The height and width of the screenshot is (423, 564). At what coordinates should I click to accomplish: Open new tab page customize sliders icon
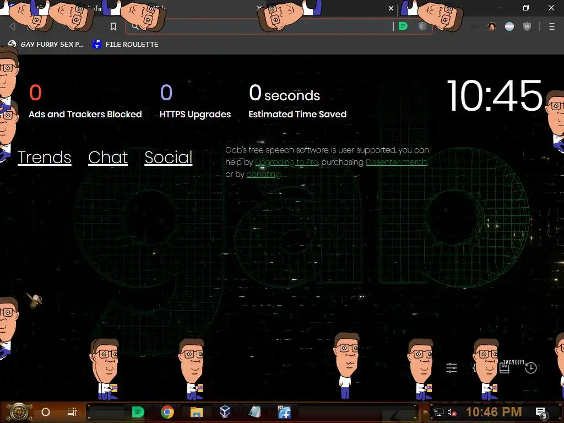coord(452,367)
